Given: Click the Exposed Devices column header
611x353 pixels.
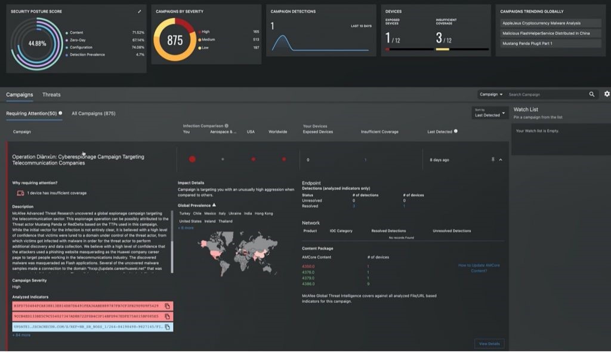Looking at the screenshot, I should [x=318, y=132].
